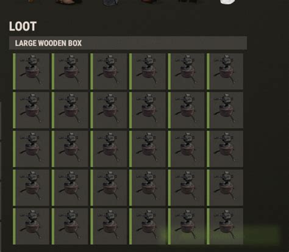The image size is (289, 252).
Task: Select auto turret in first row, first column
Action: point(31,71)
